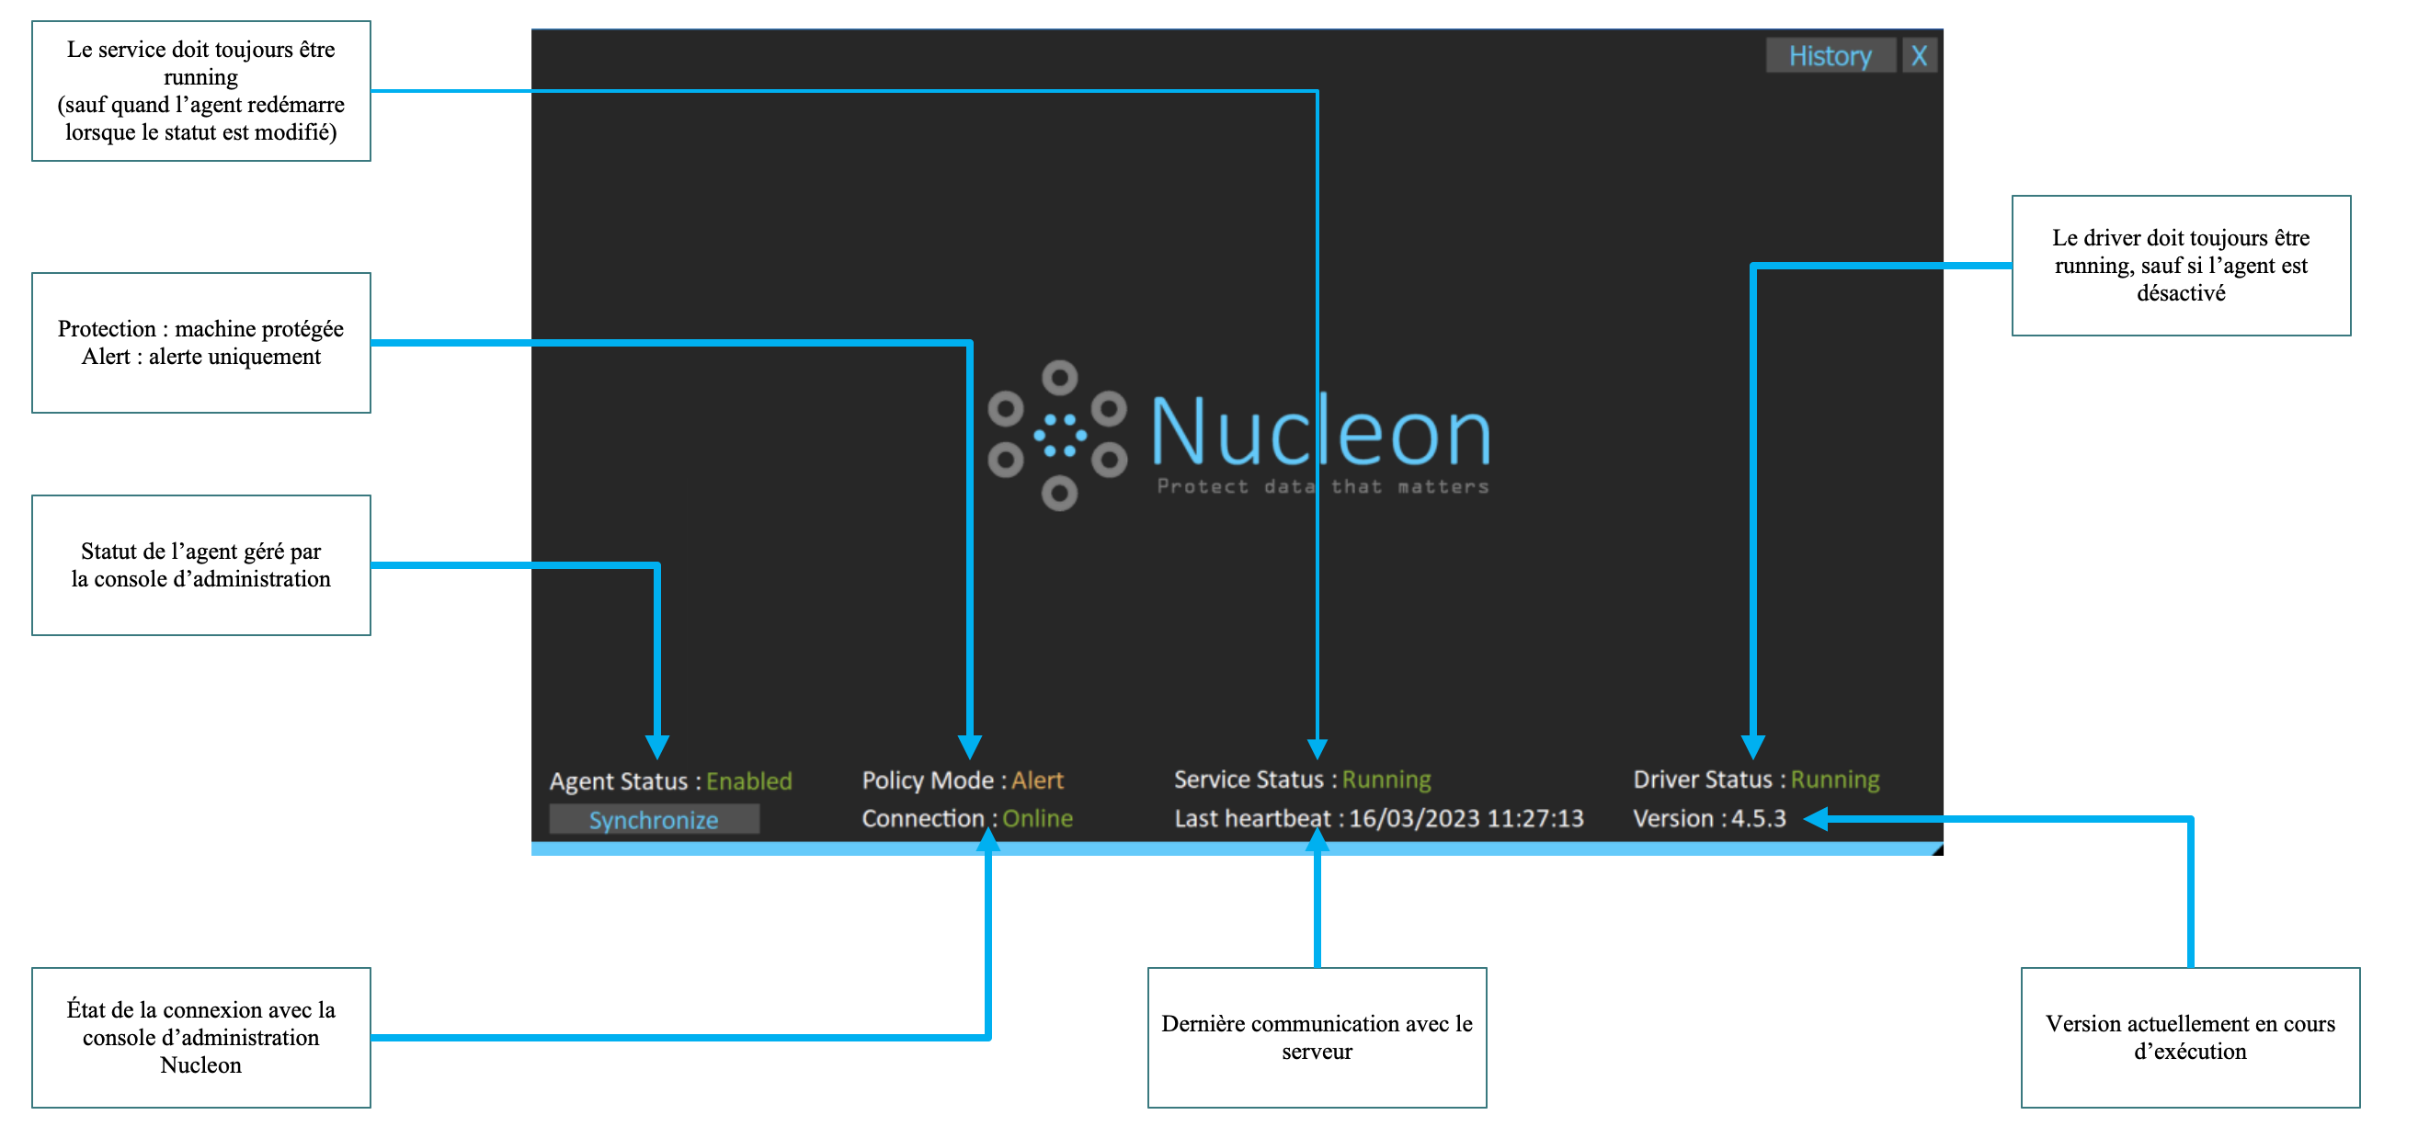Click the Protection/Alert annotation box
Image resolution: width=2418 pixels, height=1138 pixels.
pos(200,343)
